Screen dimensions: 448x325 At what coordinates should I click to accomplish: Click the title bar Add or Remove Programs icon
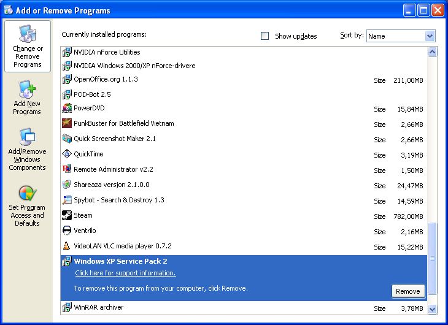pos(9,10)
